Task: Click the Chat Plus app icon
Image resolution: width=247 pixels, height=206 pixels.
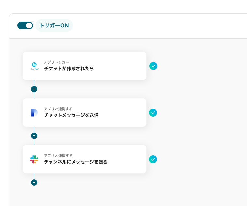Action: (x=34, y=66)
